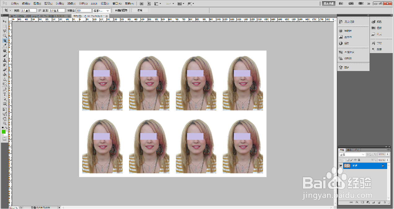Select the Lasso tool

tap(5, 31)
